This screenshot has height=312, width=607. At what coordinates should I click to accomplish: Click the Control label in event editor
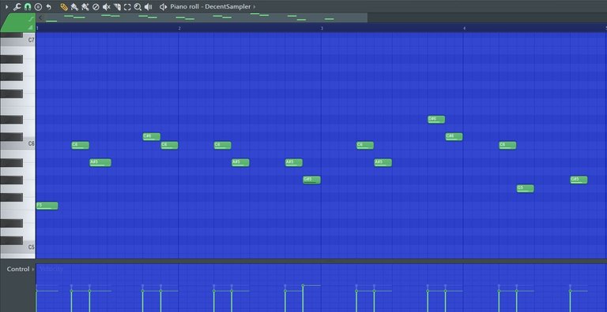point(18,269)
